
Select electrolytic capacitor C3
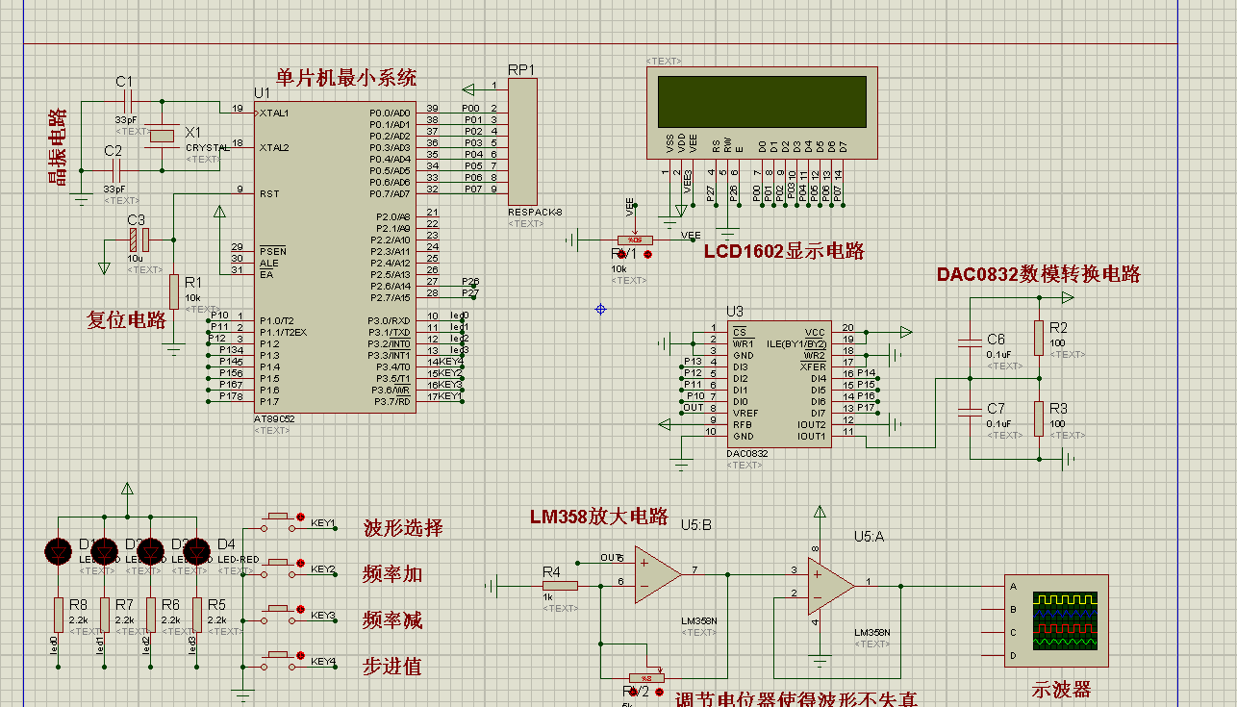coord(140,240)
